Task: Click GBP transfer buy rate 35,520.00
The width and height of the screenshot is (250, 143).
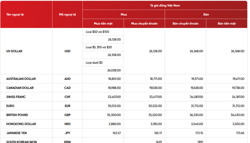Action: pos(155,115)
